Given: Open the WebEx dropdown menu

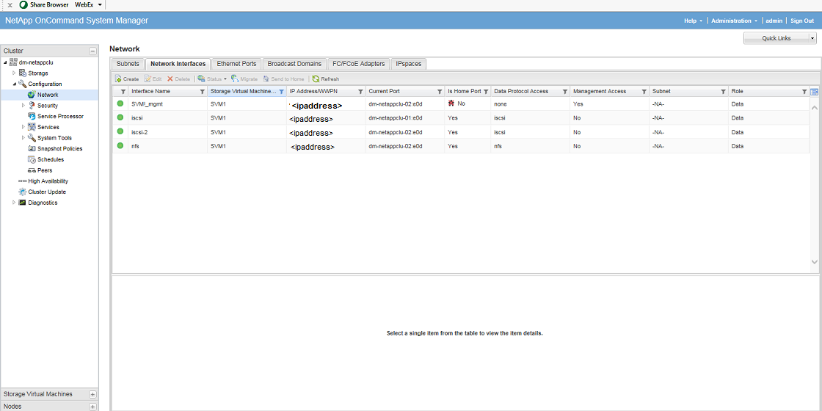Looking at the screenshot, I should [100, 4].
